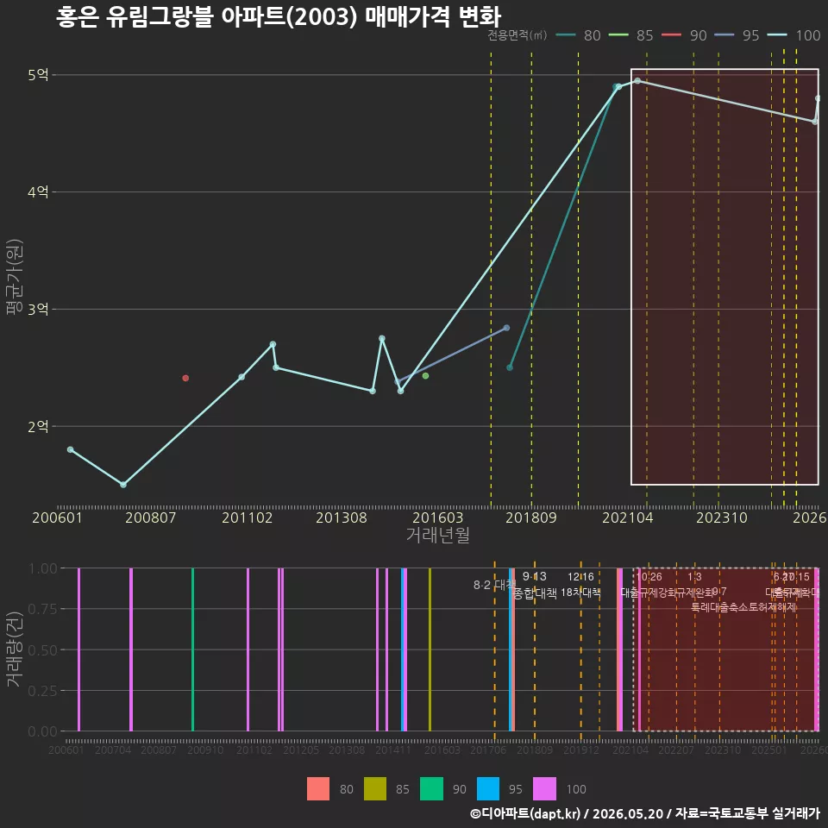
Task: Click the 8·2 대책 policy marker label
Action: [x=494, y=585]
